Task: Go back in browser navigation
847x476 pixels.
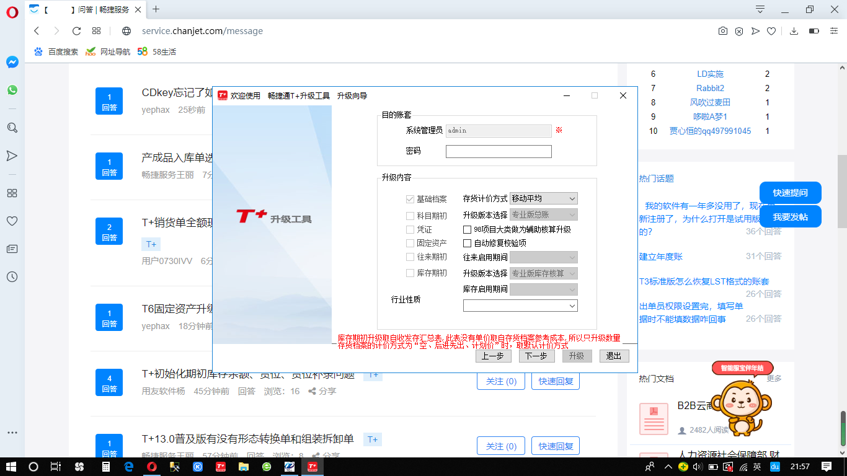Action: coord(37,31)
